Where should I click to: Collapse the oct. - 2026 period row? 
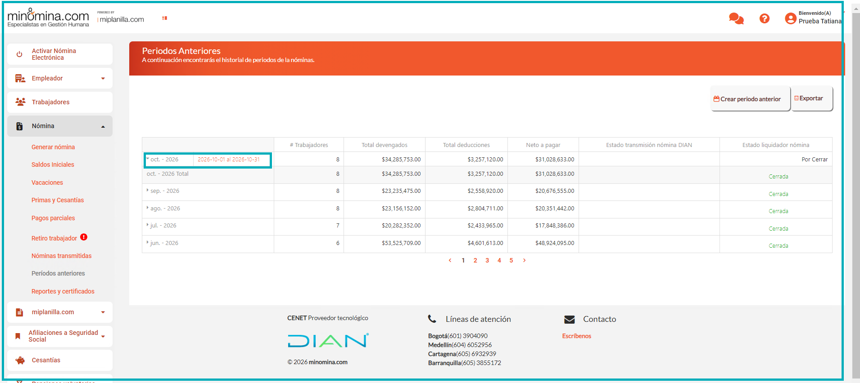coord(148,159)
